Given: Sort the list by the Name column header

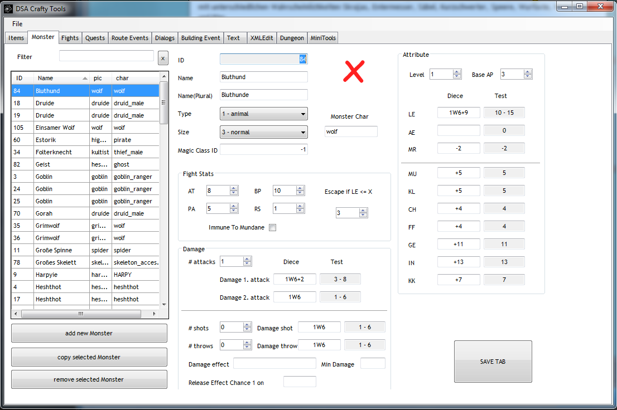Looking at the screenshot, I should 62,78.
